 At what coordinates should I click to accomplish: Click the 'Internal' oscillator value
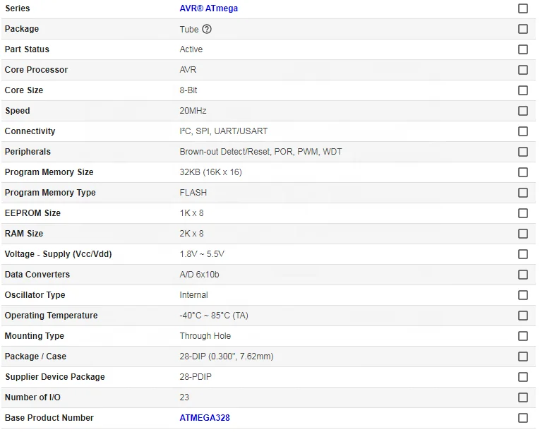coord(193,295)
